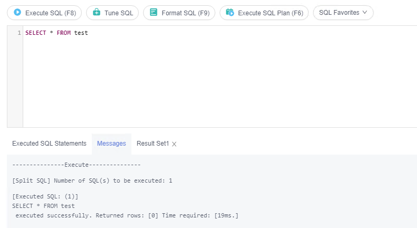The width and height of the screenshot is (417, 228).
Task: Expand the SQL Favorites chevron arrow
Action: coord(364,12)
